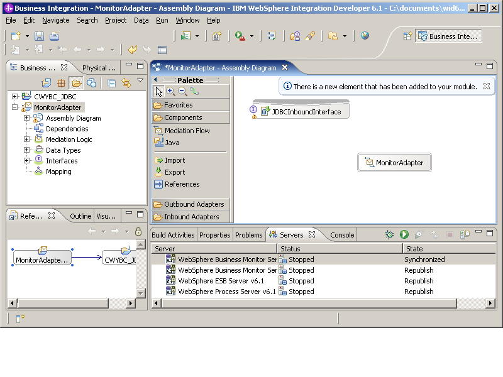Start the server with green play icon

tap(404, 234)
